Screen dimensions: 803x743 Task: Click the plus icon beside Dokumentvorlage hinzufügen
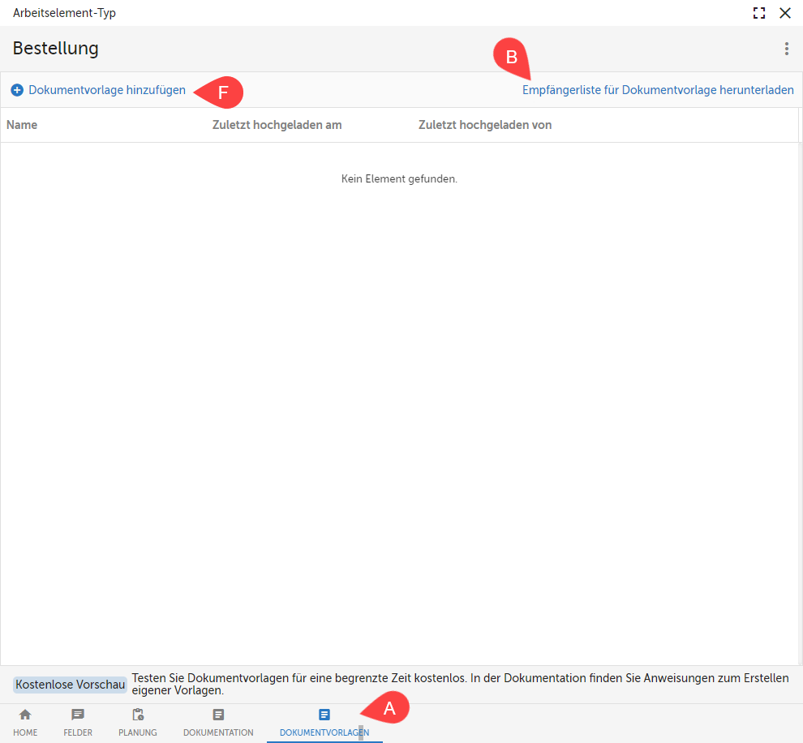[x=17, y=90]
